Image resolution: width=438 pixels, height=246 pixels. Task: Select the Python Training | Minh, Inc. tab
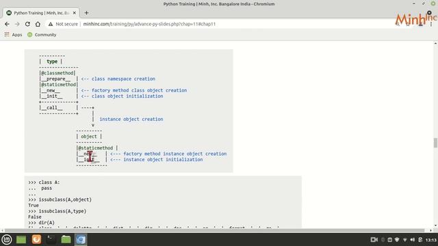41,13
